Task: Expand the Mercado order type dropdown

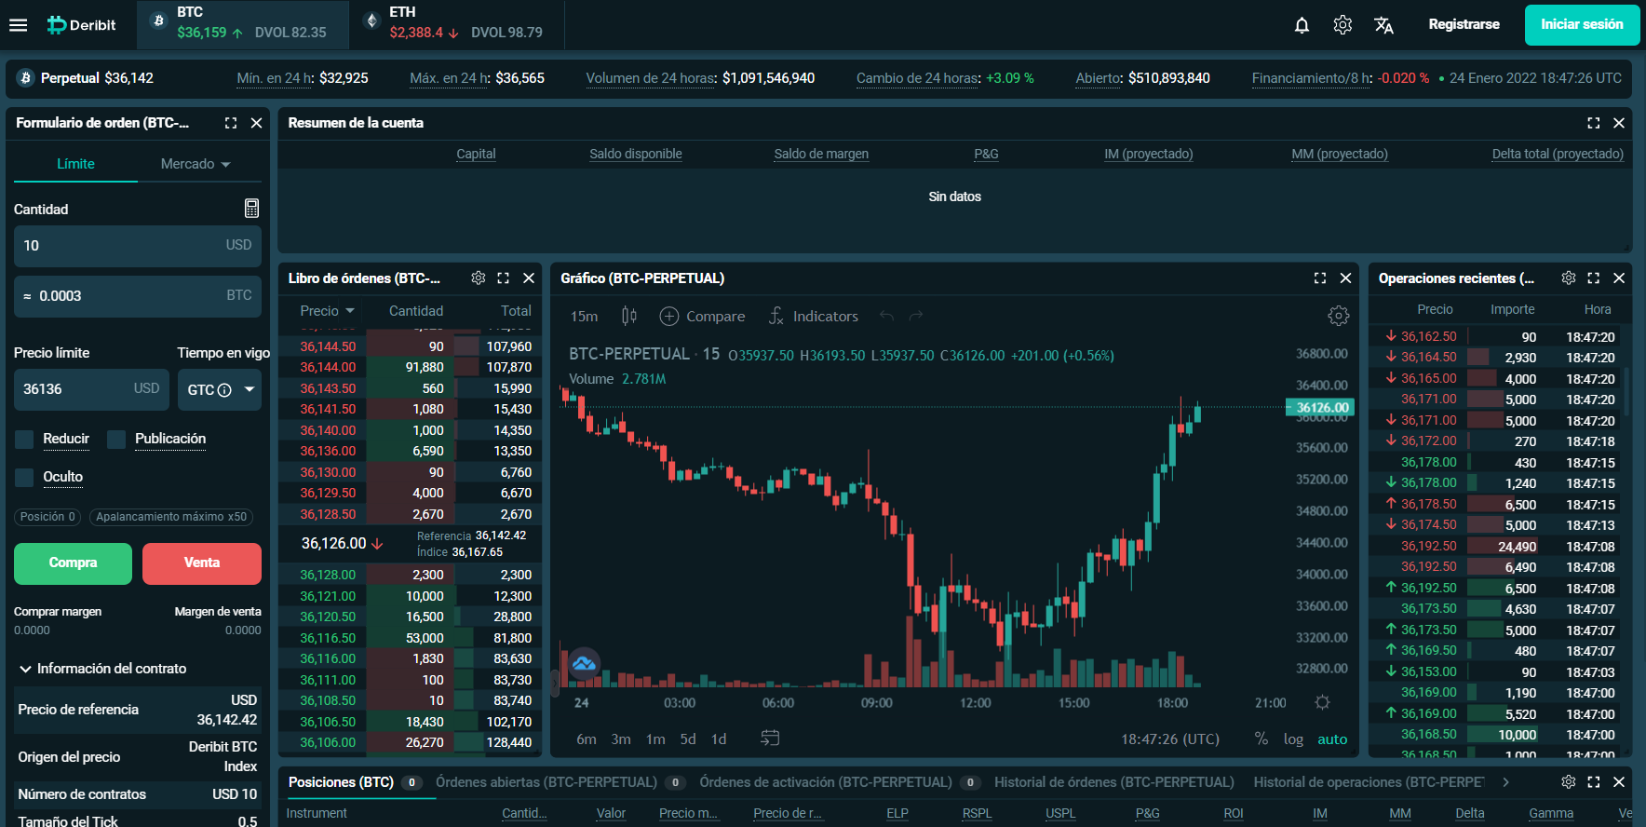Action: coord(196,164)
